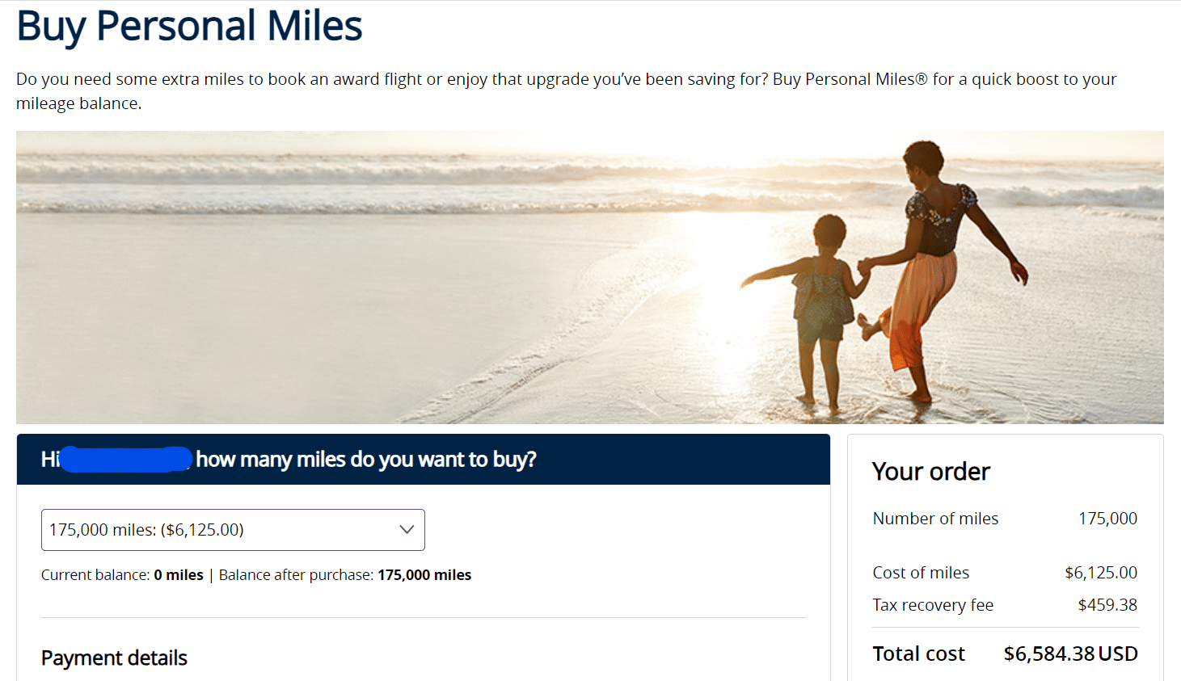Click the 'Total cost' label
Viewport: 1181px width, 681px height.
coord(918,654)
